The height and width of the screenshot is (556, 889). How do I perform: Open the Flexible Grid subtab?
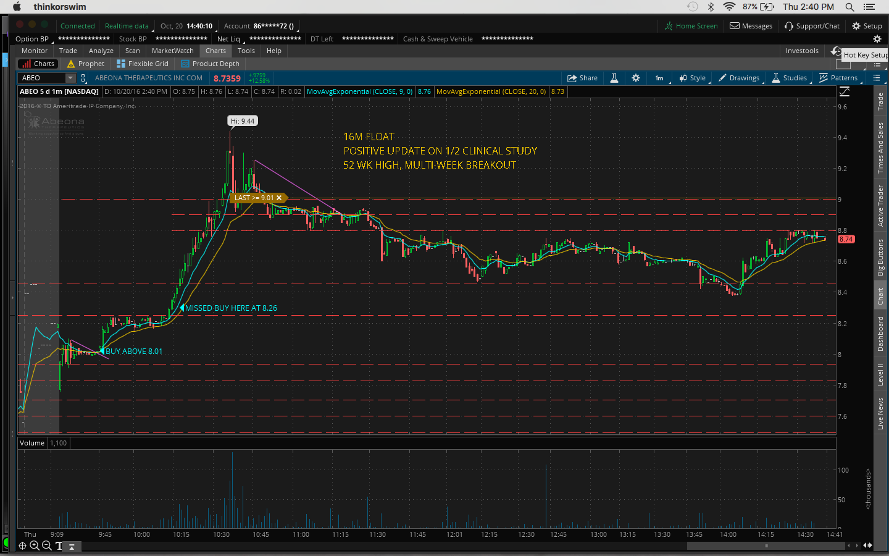point(142,64)
